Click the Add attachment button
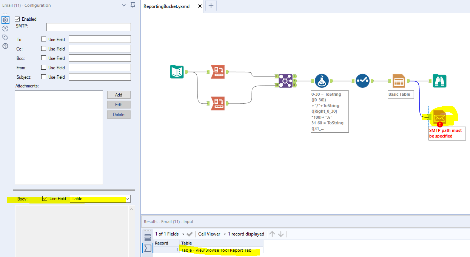The height and width of the screenshot is (257, 470). (119, 95)
